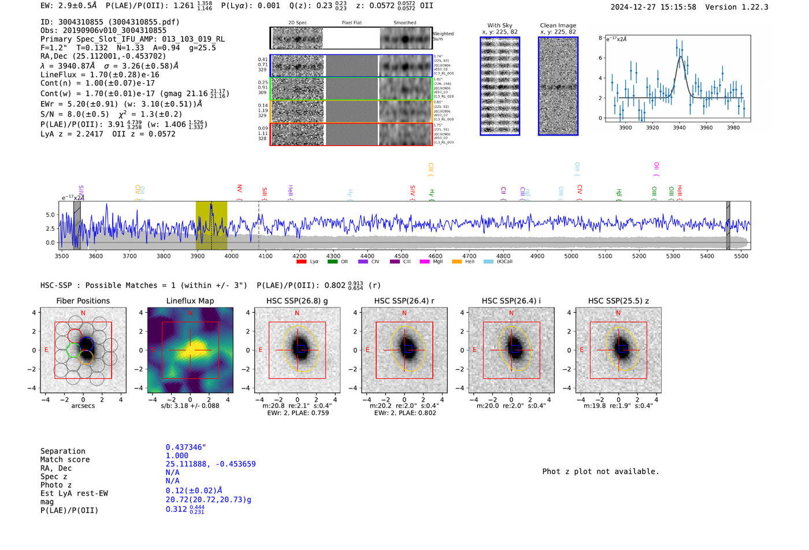Click the Pixel Flat column header
The image size is (809, 550).
pyautogui.click(x=351, y=23)
